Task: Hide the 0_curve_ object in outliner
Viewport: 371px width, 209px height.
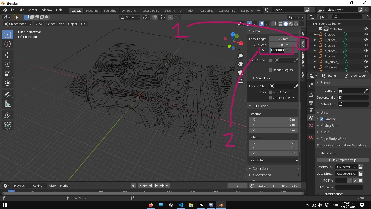Action: click(366, 35)
